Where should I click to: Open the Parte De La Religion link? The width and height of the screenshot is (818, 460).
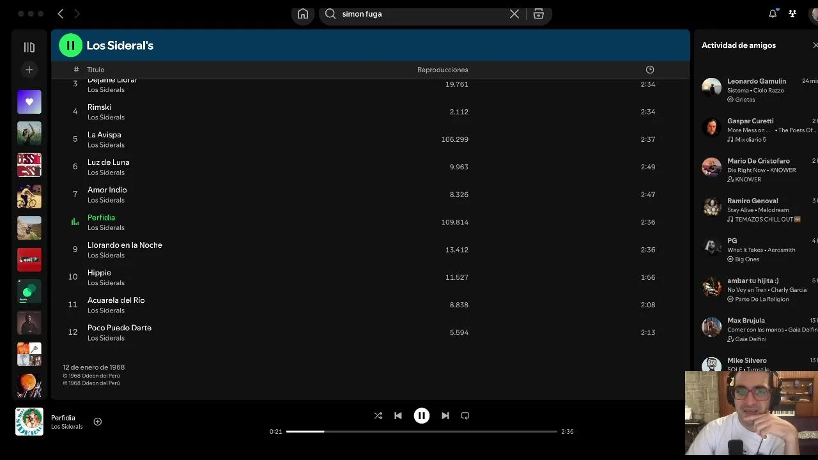(762, 299)
